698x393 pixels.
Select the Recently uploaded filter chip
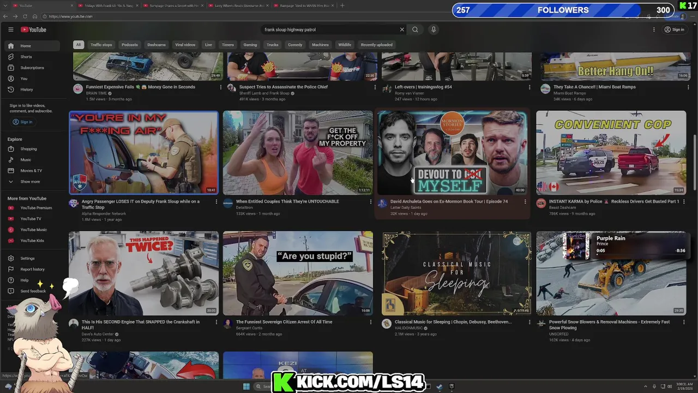[376, 45]
